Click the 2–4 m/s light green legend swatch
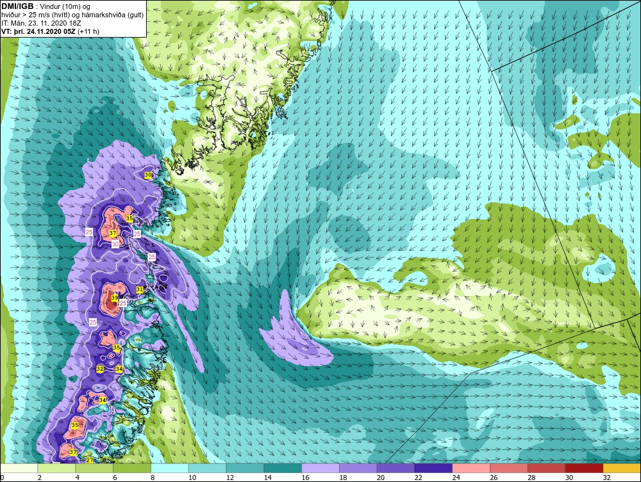Viewport: 641px width, 482px height. point(56,468)
